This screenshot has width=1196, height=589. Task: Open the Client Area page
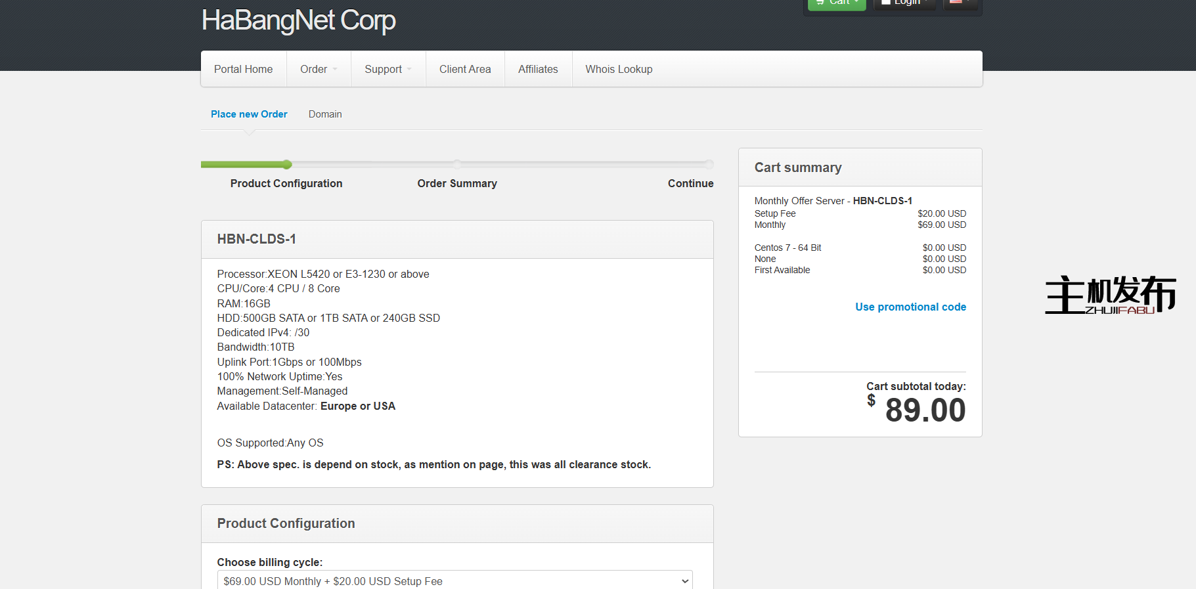(x=465, y=69)
